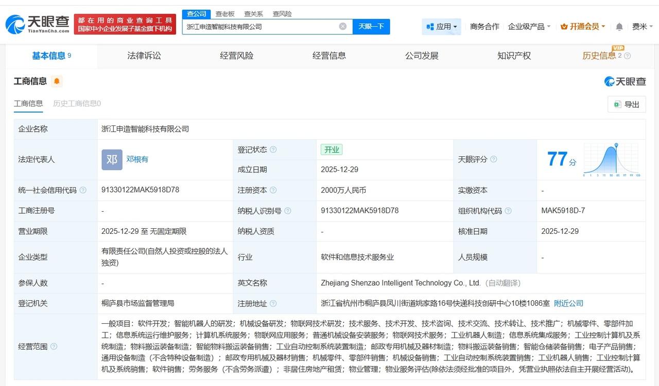Click the Tianyancha logo
Image resolution: width=659 pixels, height=386 pixels.
32,24
